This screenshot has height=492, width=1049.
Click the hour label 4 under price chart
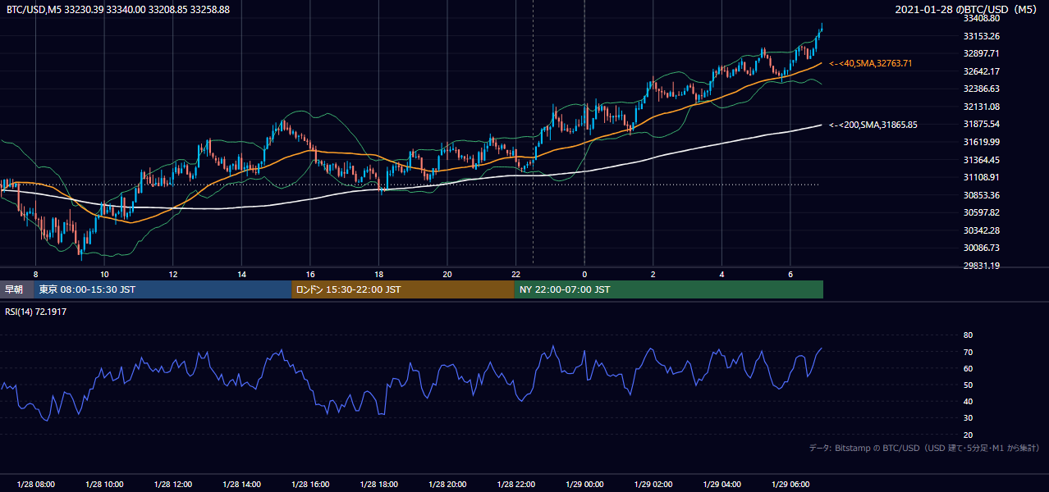click(x=721, y=274)
